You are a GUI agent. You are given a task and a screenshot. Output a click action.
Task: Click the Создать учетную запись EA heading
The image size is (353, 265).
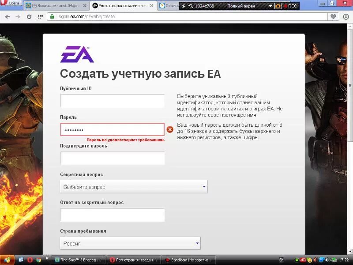tap(140, 74)
